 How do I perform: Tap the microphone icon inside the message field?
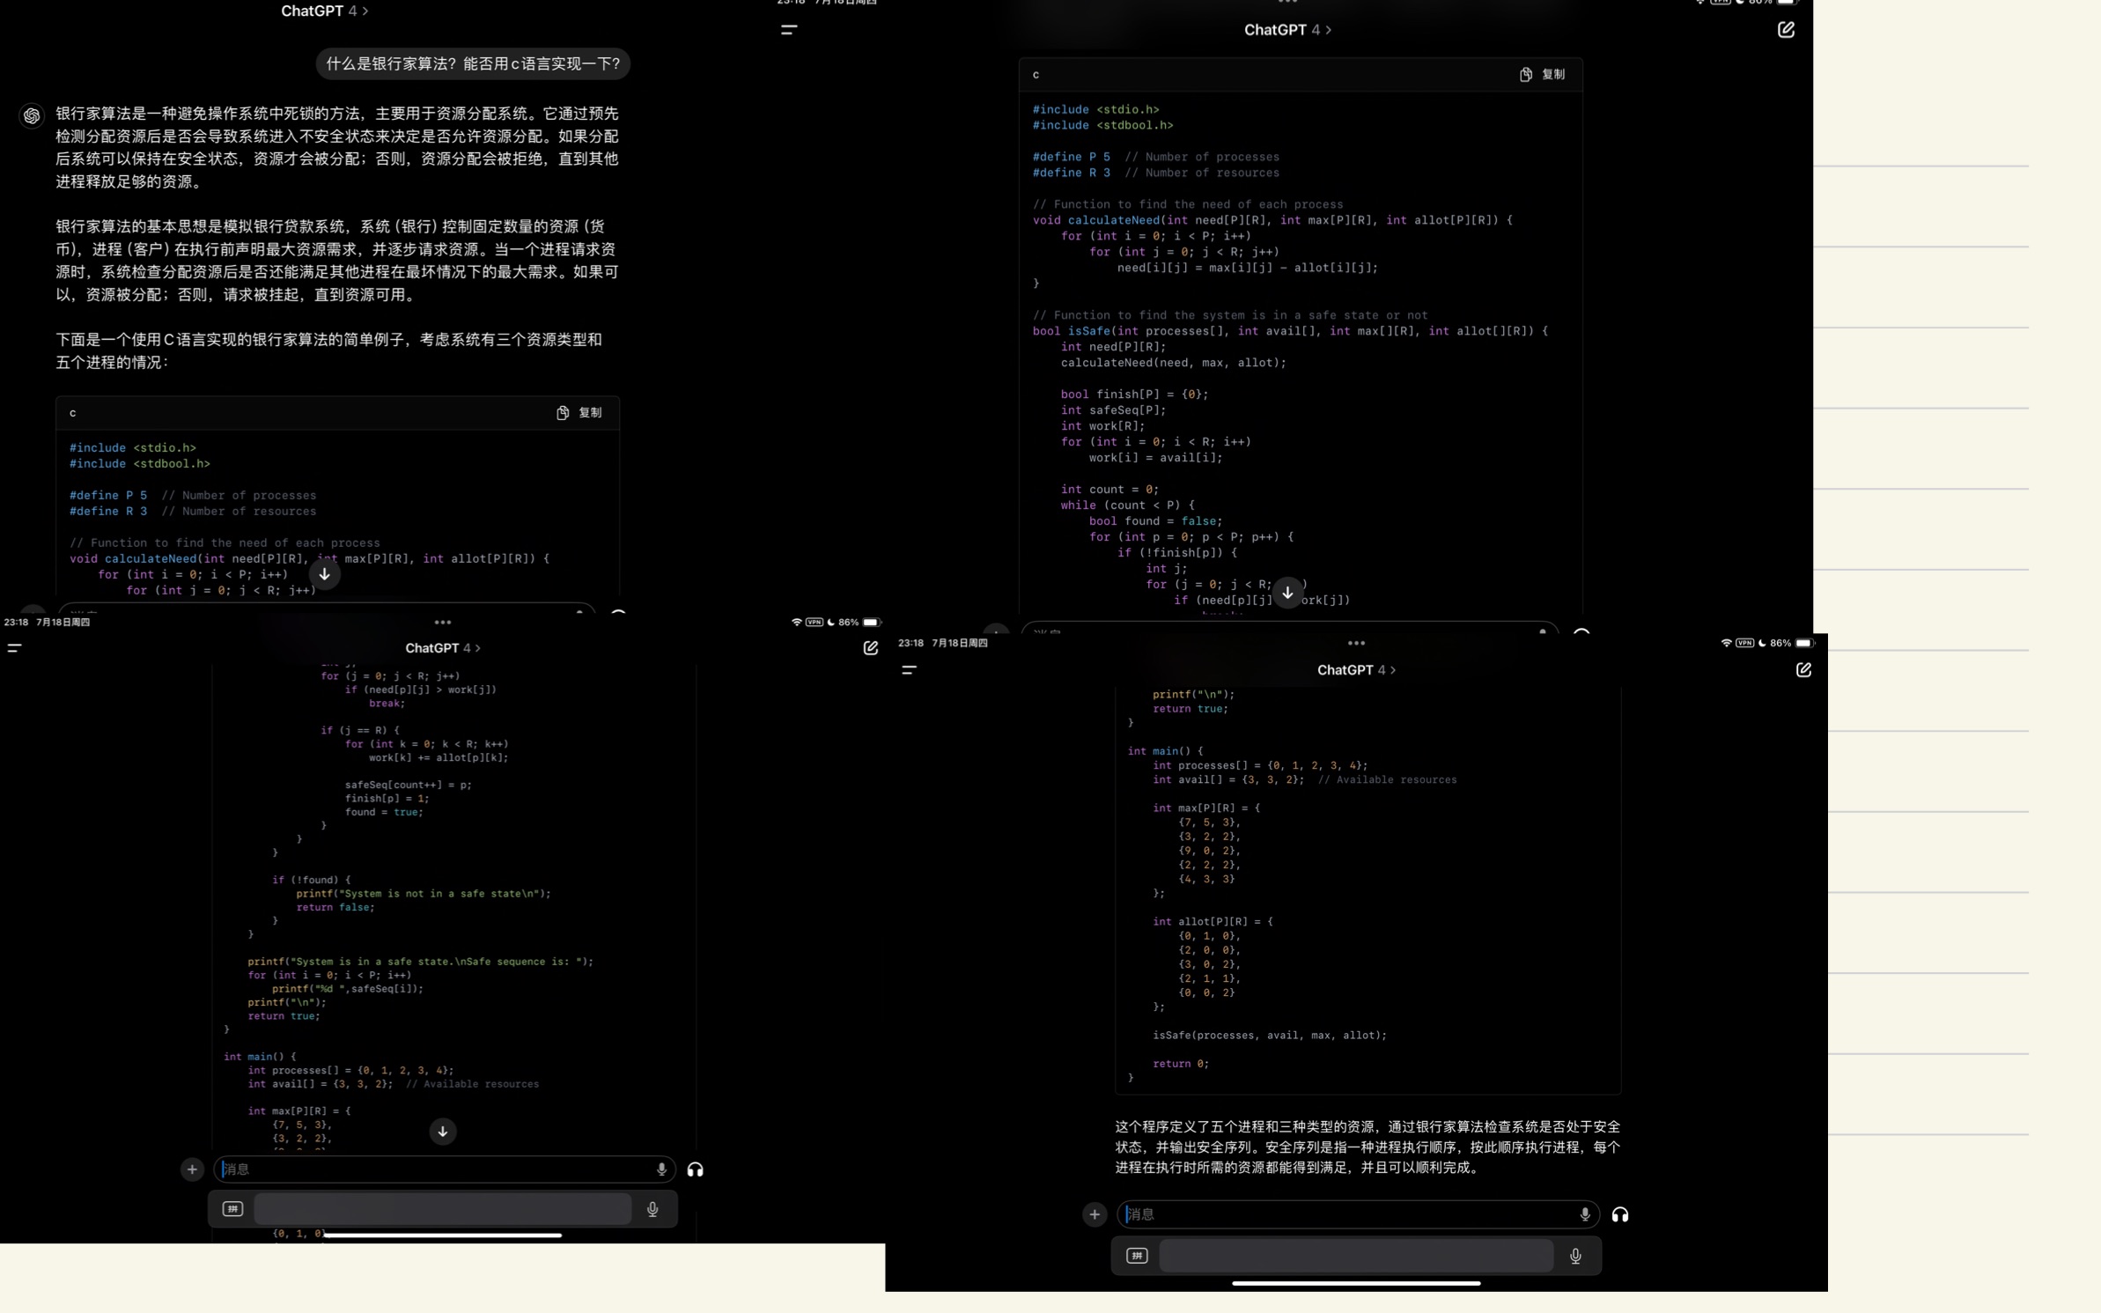pyautogui.click(x=661, y=1169)
